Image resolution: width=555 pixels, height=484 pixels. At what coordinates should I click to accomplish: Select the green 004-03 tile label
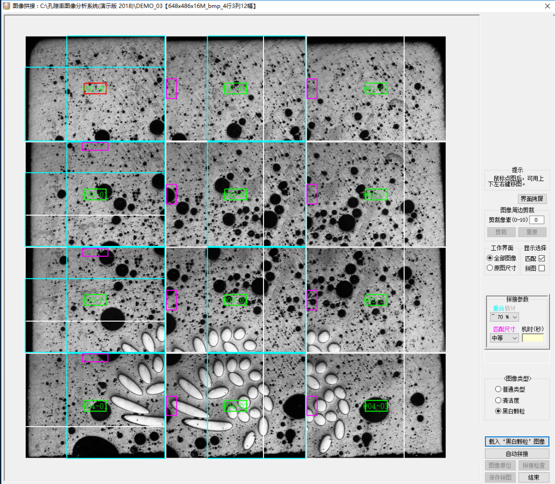(376, 405)
